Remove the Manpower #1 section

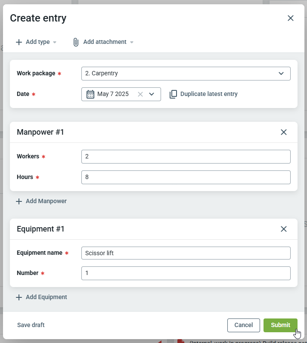tap(284, 132)
